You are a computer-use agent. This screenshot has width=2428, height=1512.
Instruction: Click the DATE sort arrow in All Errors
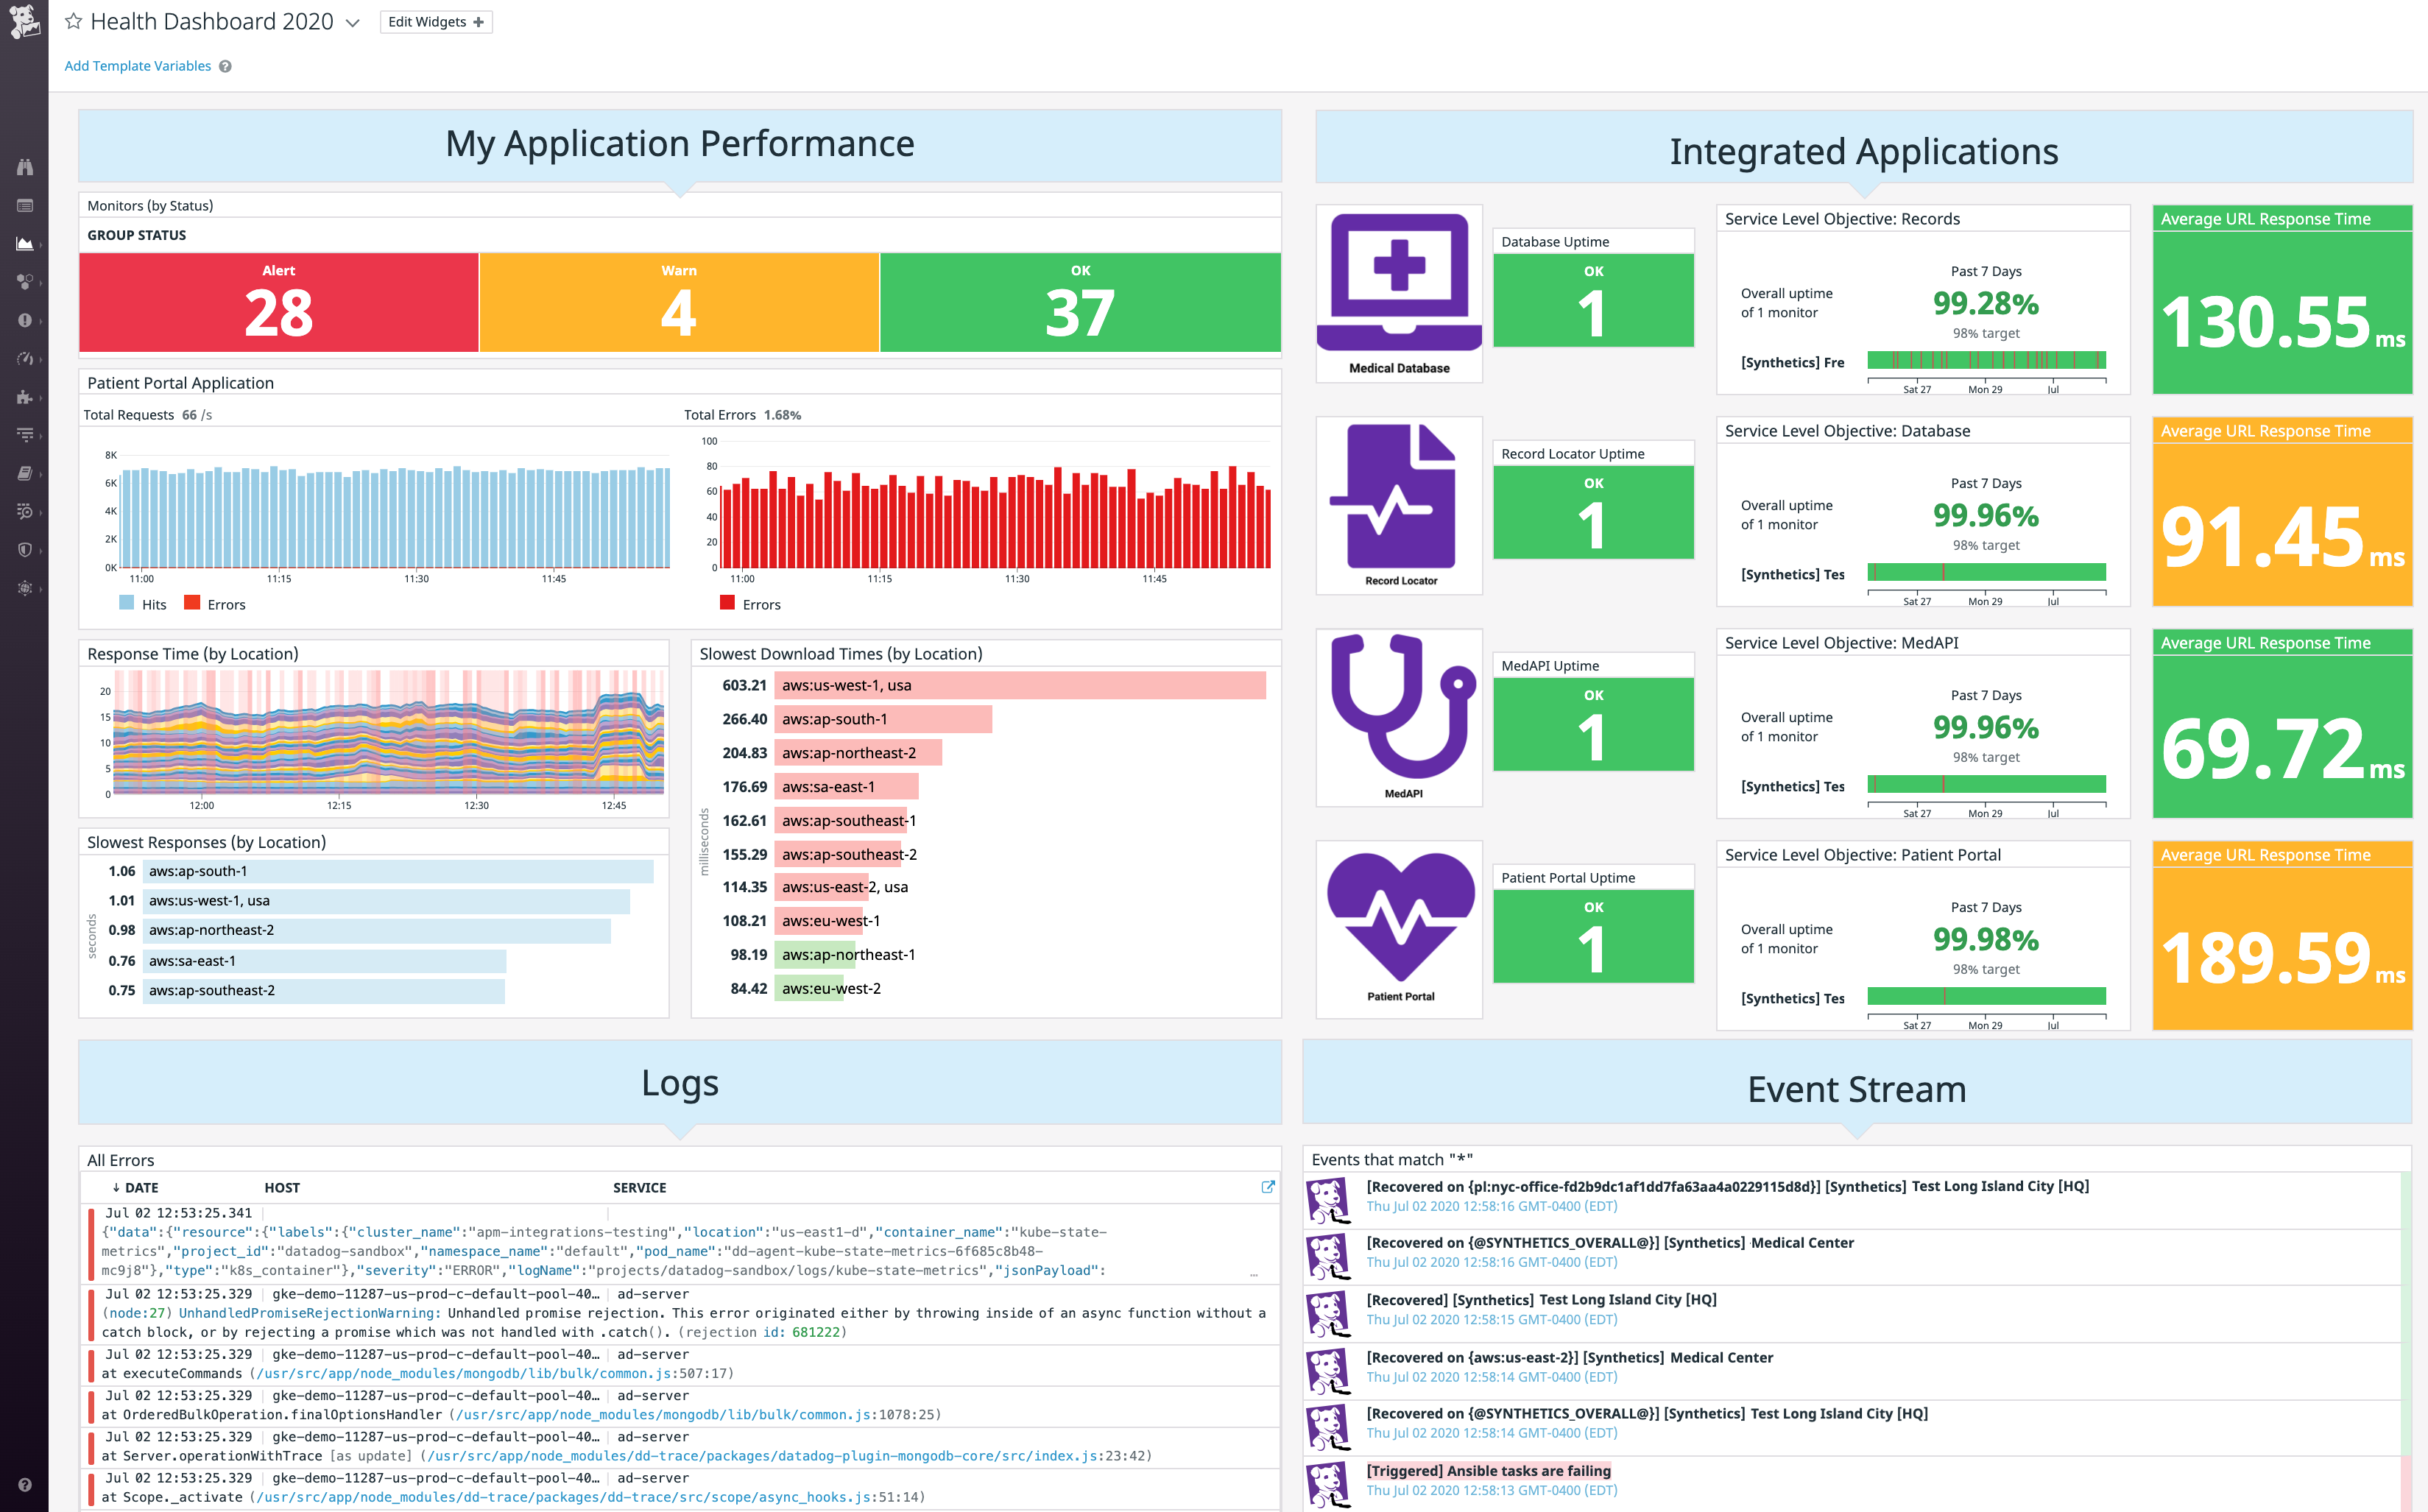click(118, 1187)
